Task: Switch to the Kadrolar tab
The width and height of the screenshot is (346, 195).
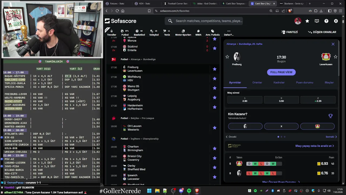Action: point(279,82)
